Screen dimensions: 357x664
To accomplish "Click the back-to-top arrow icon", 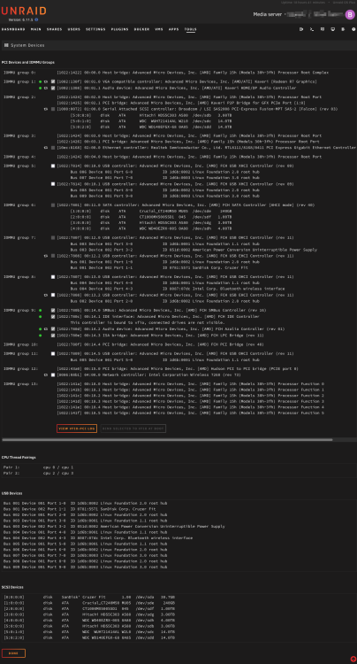I will (353, 659).
